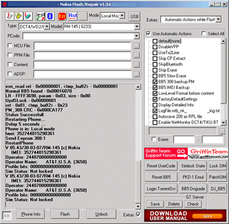Uncheck BB5 IMEI Backup option
229x224 pixels.
pos(155,87)
